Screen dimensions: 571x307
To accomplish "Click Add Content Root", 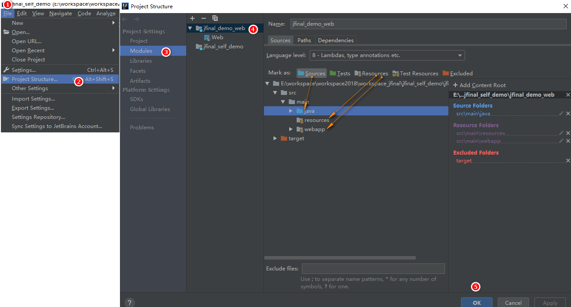I will click(479, 85).
